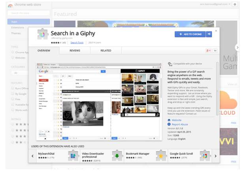
Task: Click the Featured heading text
Action: click(66, 14)
